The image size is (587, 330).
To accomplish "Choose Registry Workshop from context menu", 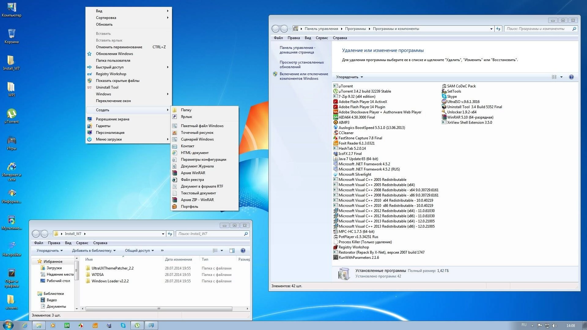I will click(128, 74).
